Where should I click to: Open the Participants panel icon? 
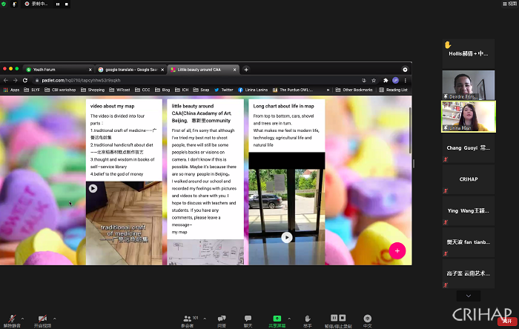(187, 318)
